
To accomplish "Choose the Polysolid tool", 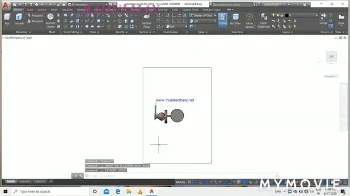I will point(35,16).
